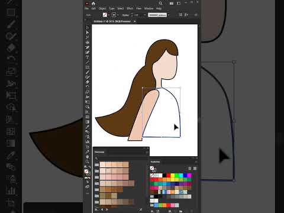Close the untitled document tab
Viewport: 284px width, 213px height.
[x=135, y=21]
